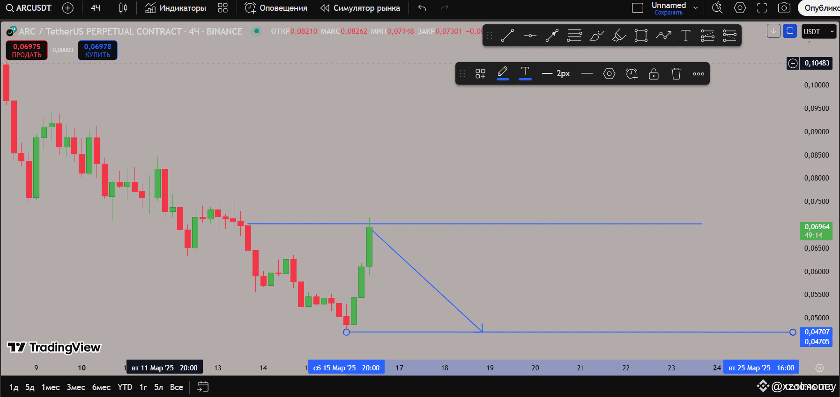Select the Brush drawing tool

[x=597, y=36]
